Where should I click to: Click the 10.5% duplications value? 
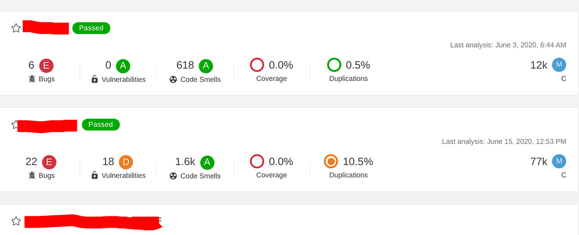[x=358, y=162]
